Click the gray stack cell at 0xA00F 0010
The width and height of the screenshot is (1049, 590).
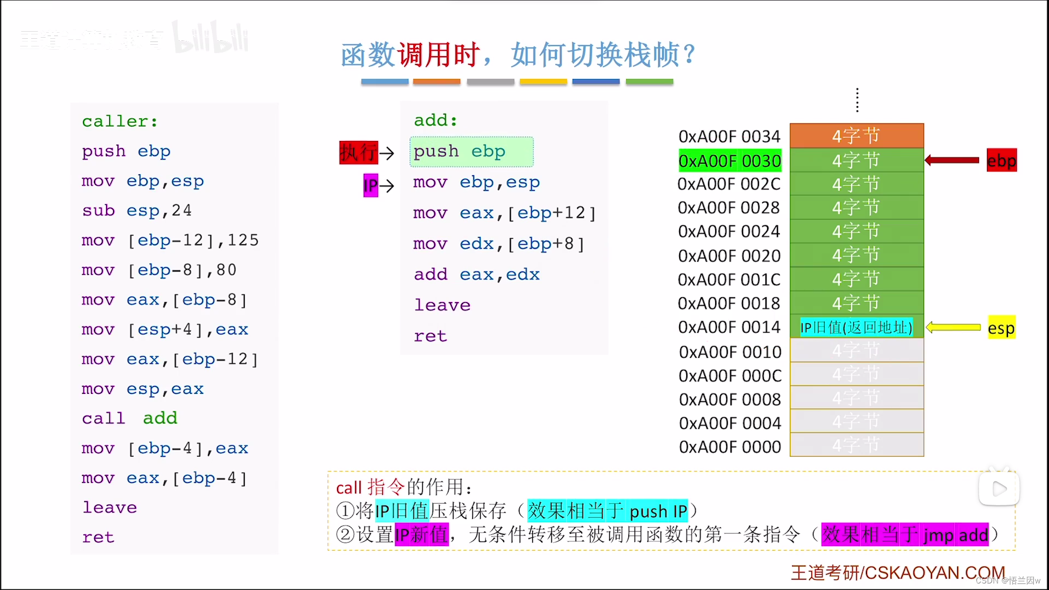856,351
